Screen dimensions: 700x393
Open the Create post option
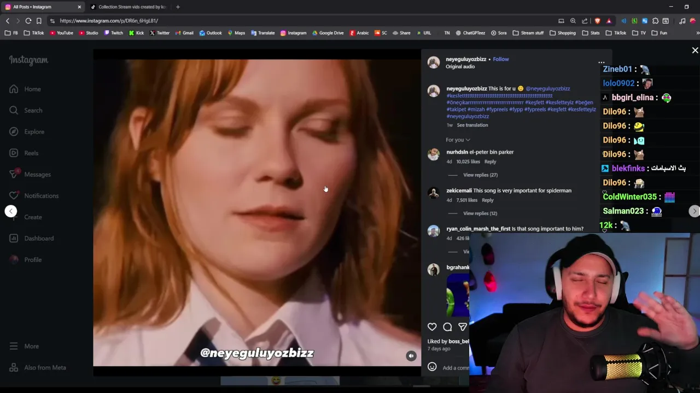click(x=26, y=217)
